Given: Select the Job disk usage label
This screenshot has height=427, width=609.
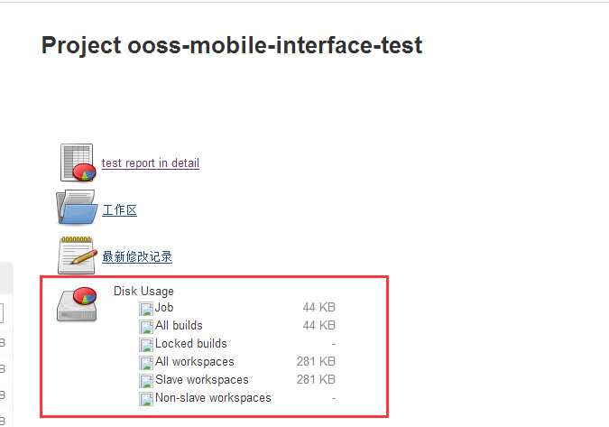Looking at the screenshot, I should coord(164,308).
